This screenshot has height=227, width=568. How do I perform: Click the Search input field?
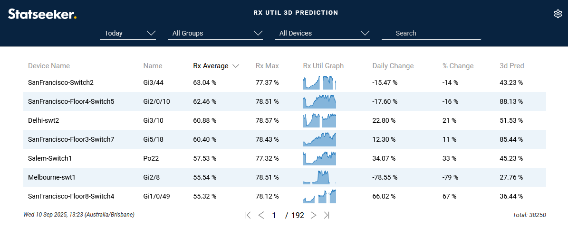point(431,33)
